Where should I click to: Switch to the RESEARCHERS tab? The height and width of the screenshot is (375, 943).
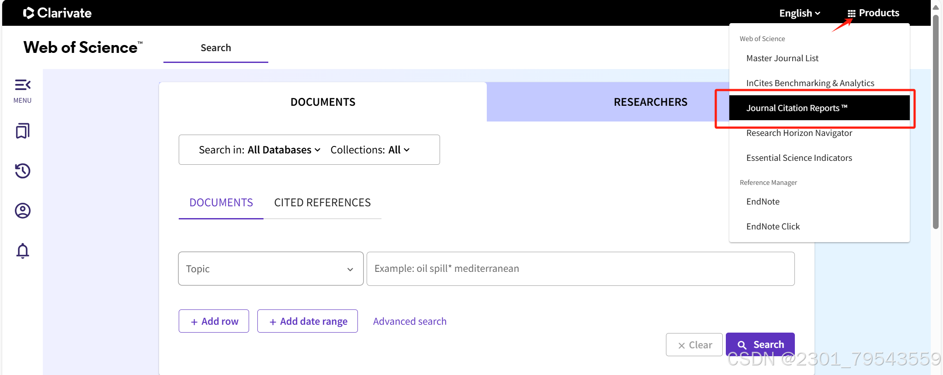coord(651,102)
